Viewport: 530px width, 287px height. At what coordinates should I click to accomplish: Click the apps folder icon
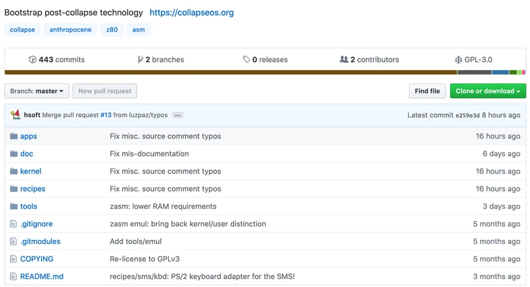pos(13,136)
